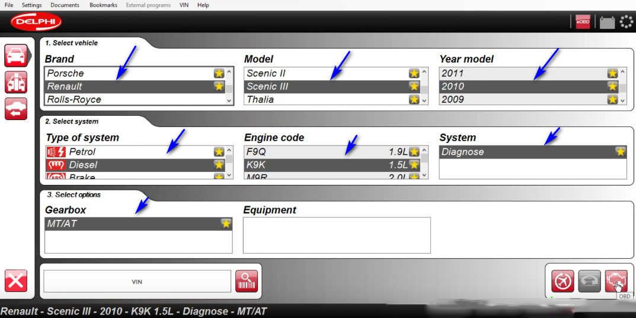
Task: Open the vehicle selection sidebar icon
Action: coord(16,56)
